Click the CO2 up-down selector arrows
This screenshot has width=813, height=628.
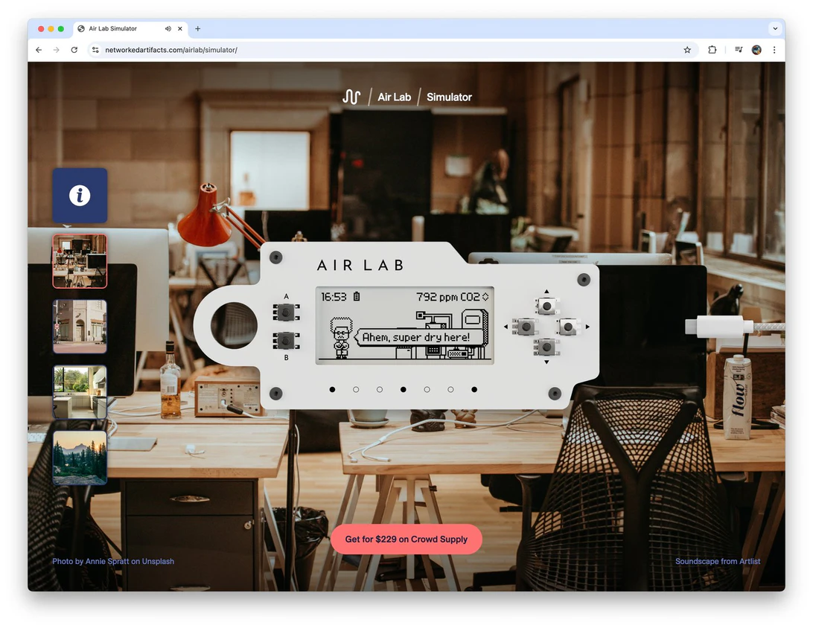tap(485, 297)
